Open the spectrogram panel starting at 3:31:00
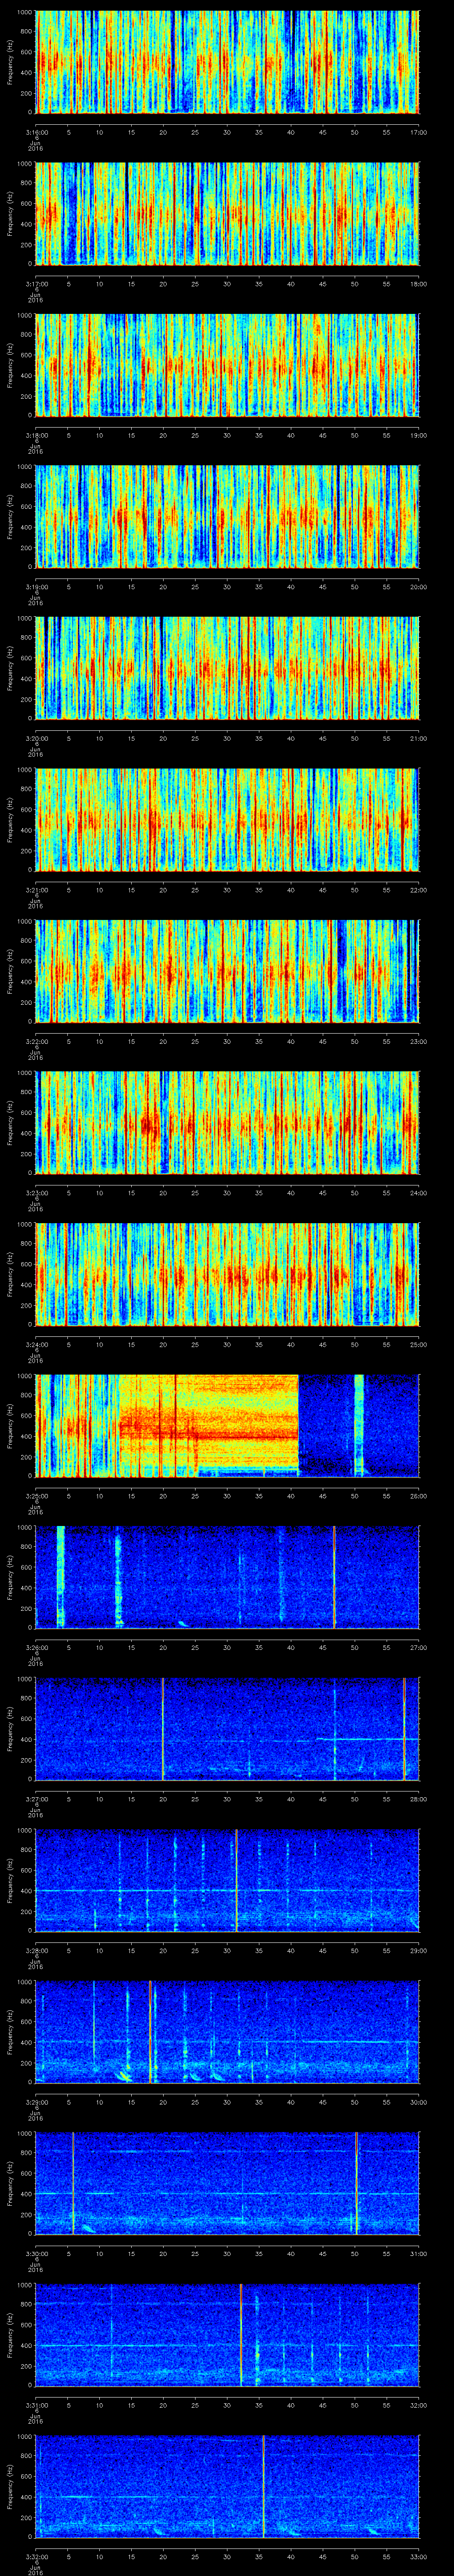 [227, 2334]
